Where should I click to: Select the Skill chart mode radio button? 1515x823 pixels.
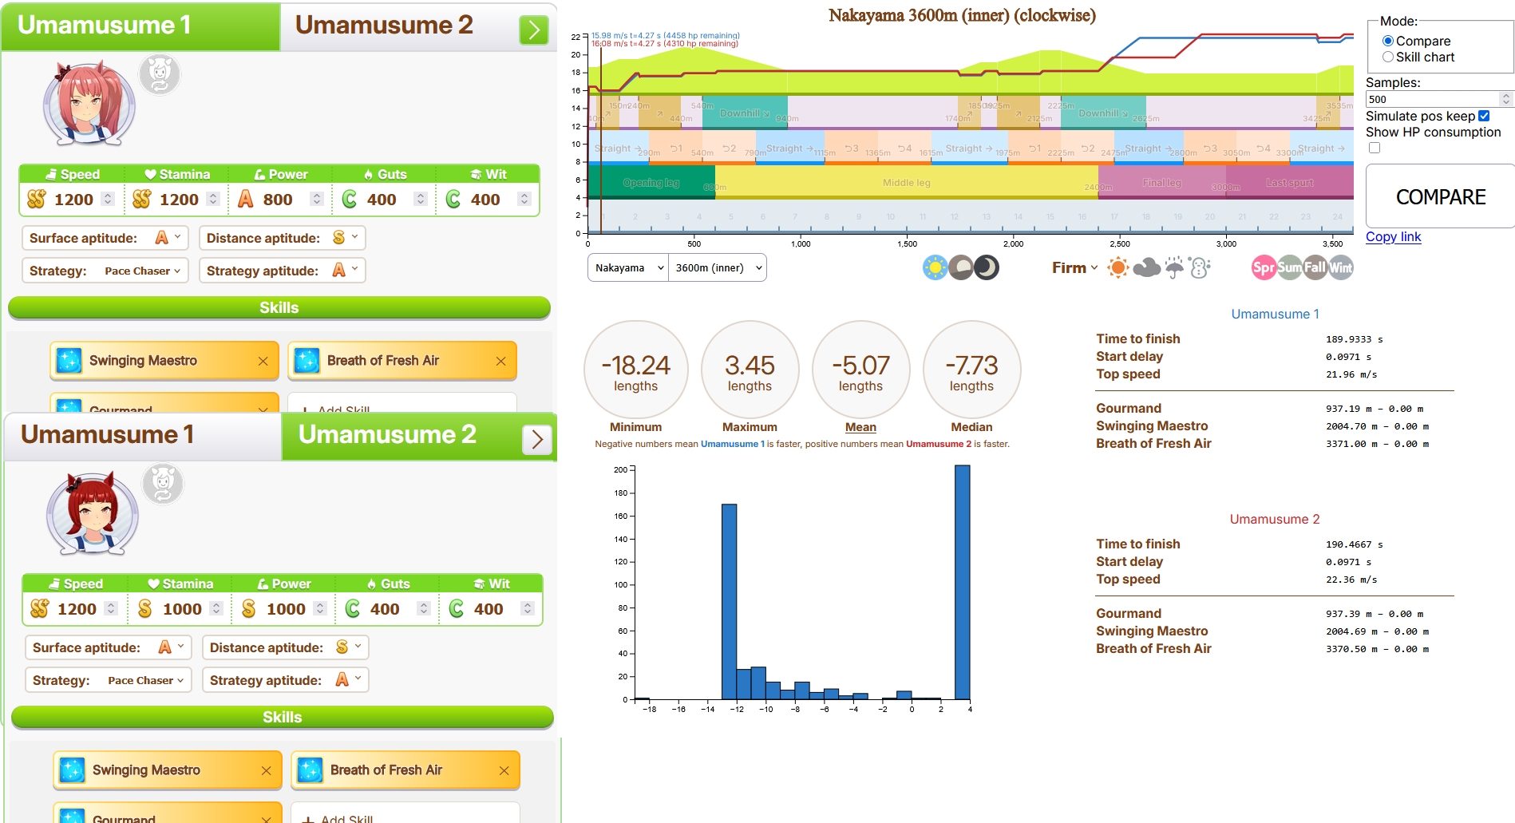1388,57
